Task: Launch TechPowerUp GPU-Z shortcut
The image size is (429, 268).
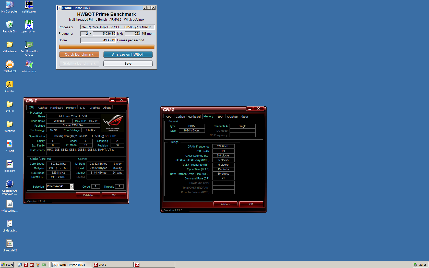Action: pos(29,48)
